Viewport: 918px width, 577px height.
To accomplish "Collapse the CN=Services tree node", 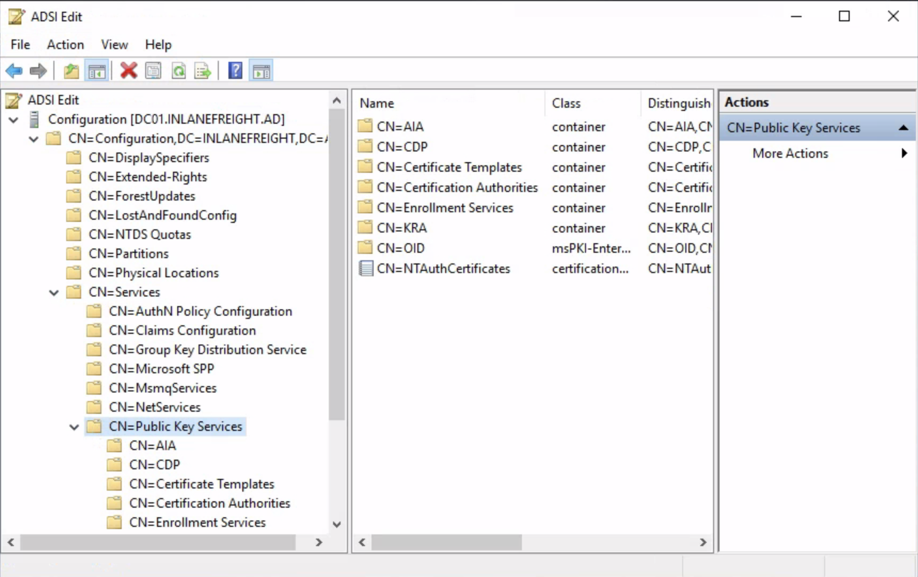I will 53,292.
